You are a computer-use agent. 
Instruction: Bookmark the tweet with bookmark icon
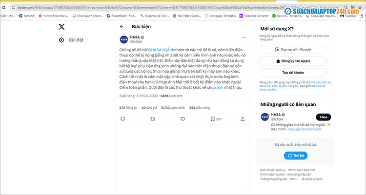pos(213,118)
